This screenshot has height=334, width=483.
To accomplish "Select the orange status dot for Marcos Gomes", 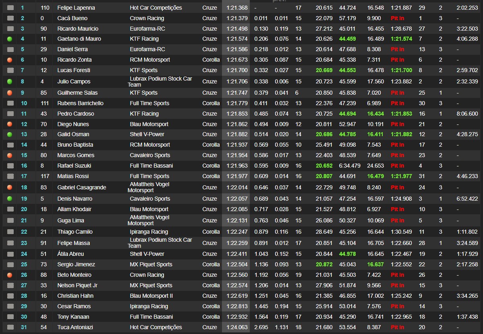I will [x=10, y=155].
